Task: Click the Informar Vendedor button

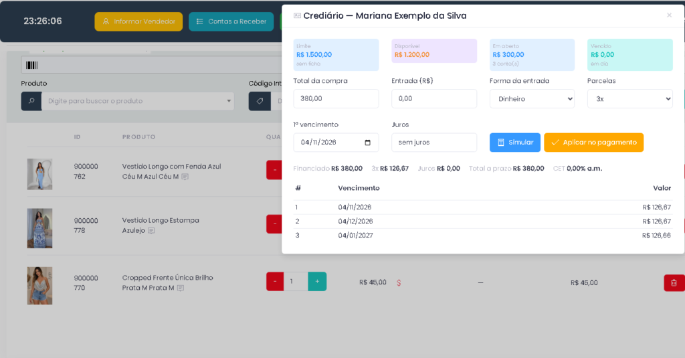Action: click(138, 21)
